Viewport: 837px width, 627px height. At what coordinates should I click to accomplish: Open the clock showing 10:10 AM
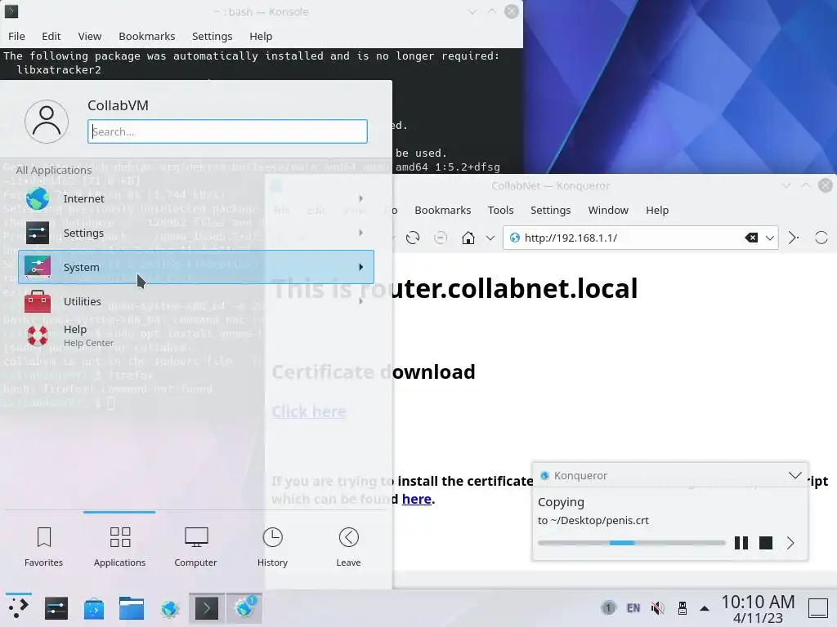coord(759,609)
